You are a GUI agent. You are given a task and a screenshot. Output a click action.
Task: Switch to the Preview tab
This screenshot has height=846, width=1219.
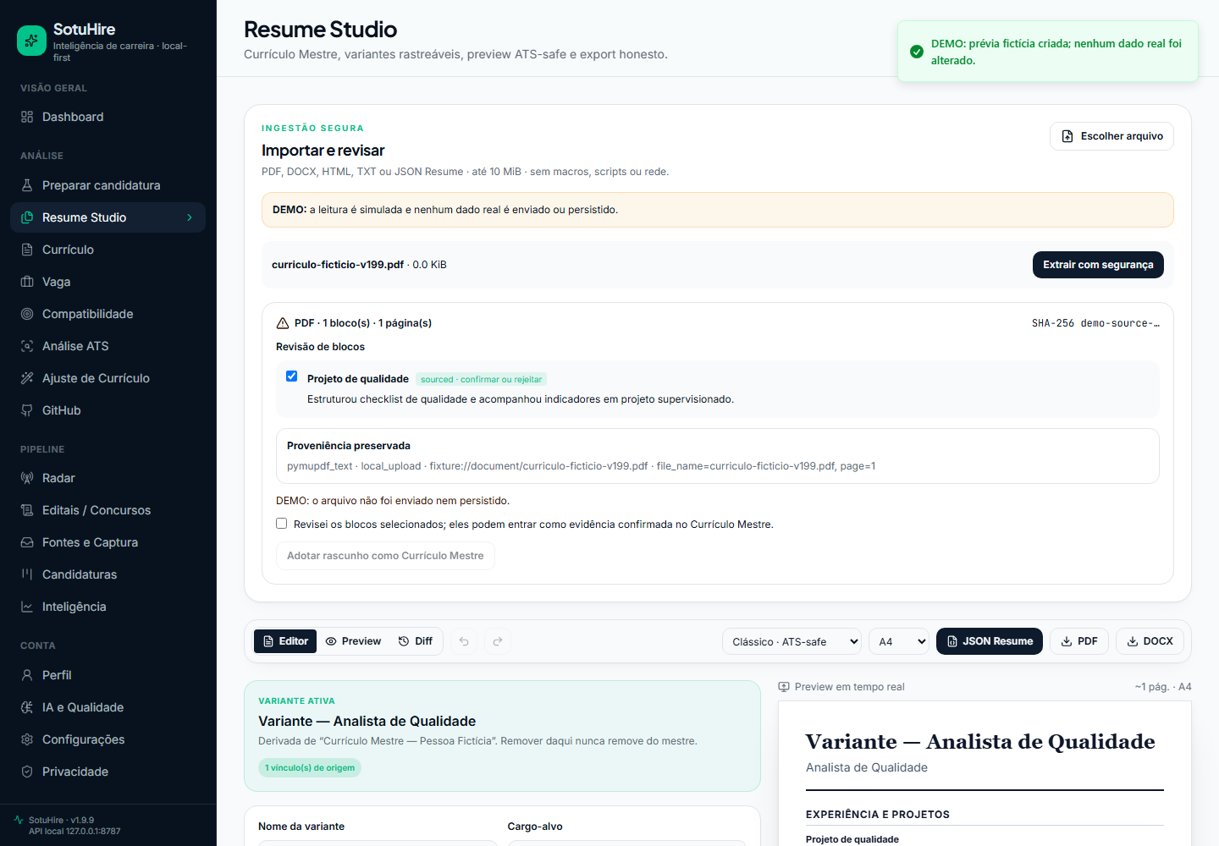tap(353, 641)
